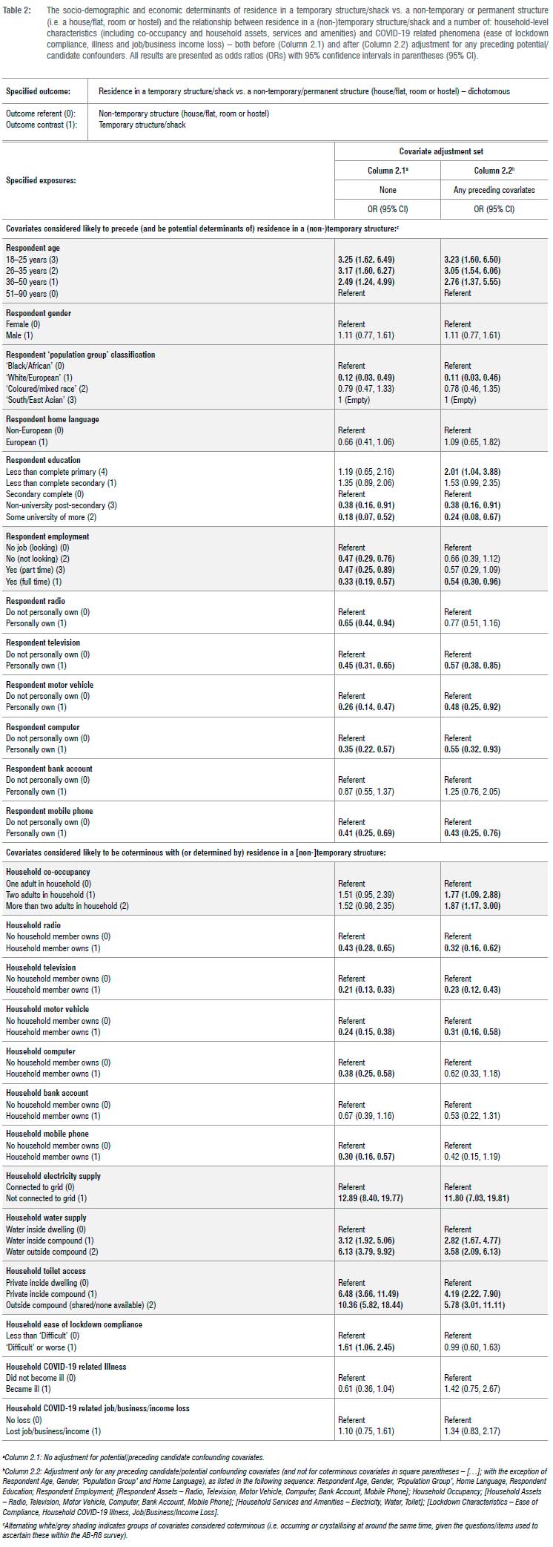Viewport: 553px width, 1547px height.
Task: Select the "Household electricity supply" heading
Action: click(53, 1176)
